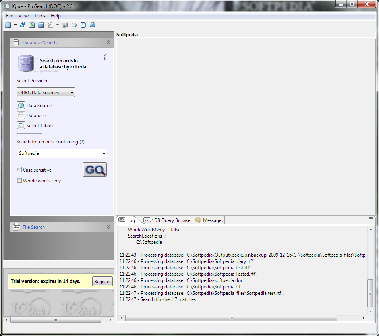Open the File menu
The image size is (379, 336).
(x=10, y=16)
